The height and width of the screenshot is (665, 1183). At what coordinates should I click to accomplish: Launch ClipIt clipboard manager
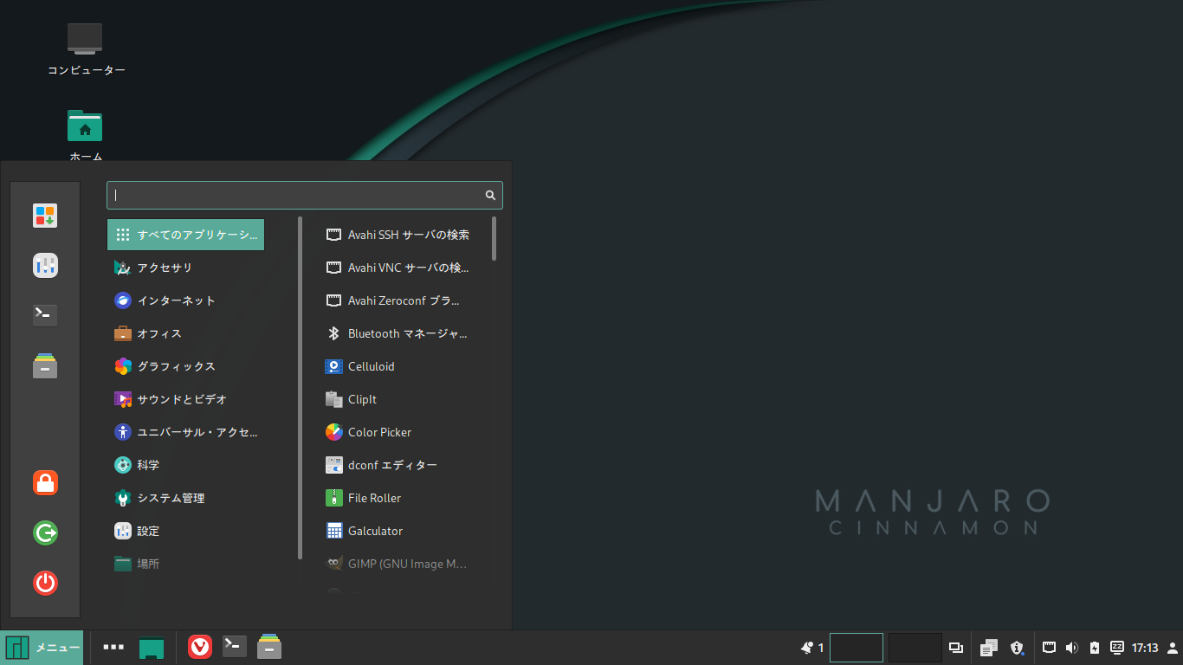pyautogui.click(x=398, y=399)
